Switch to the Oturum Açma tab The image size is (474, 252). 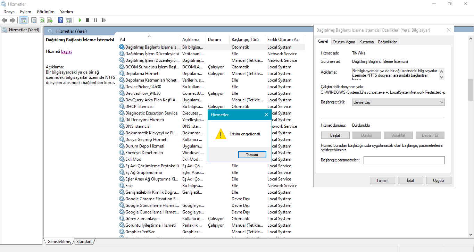coord(344,42)
